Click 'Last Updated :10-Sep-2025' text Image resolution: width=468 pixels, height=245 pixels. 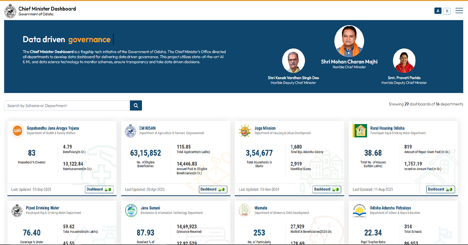pos(31,190)
